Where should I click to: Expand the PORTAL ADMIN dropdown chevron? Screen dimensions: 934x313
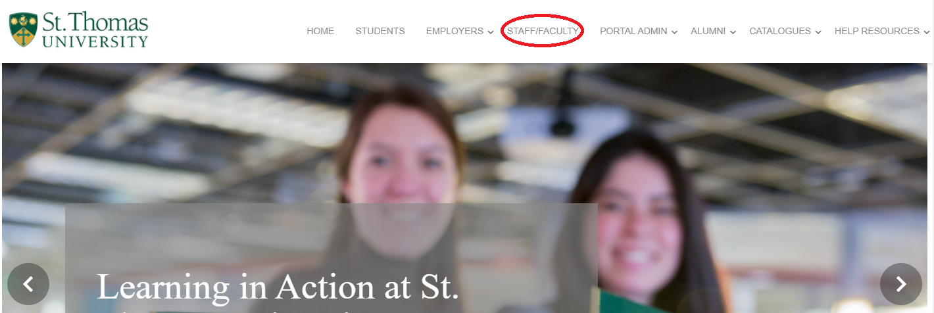pyautogui.click(x=674, y=32)
